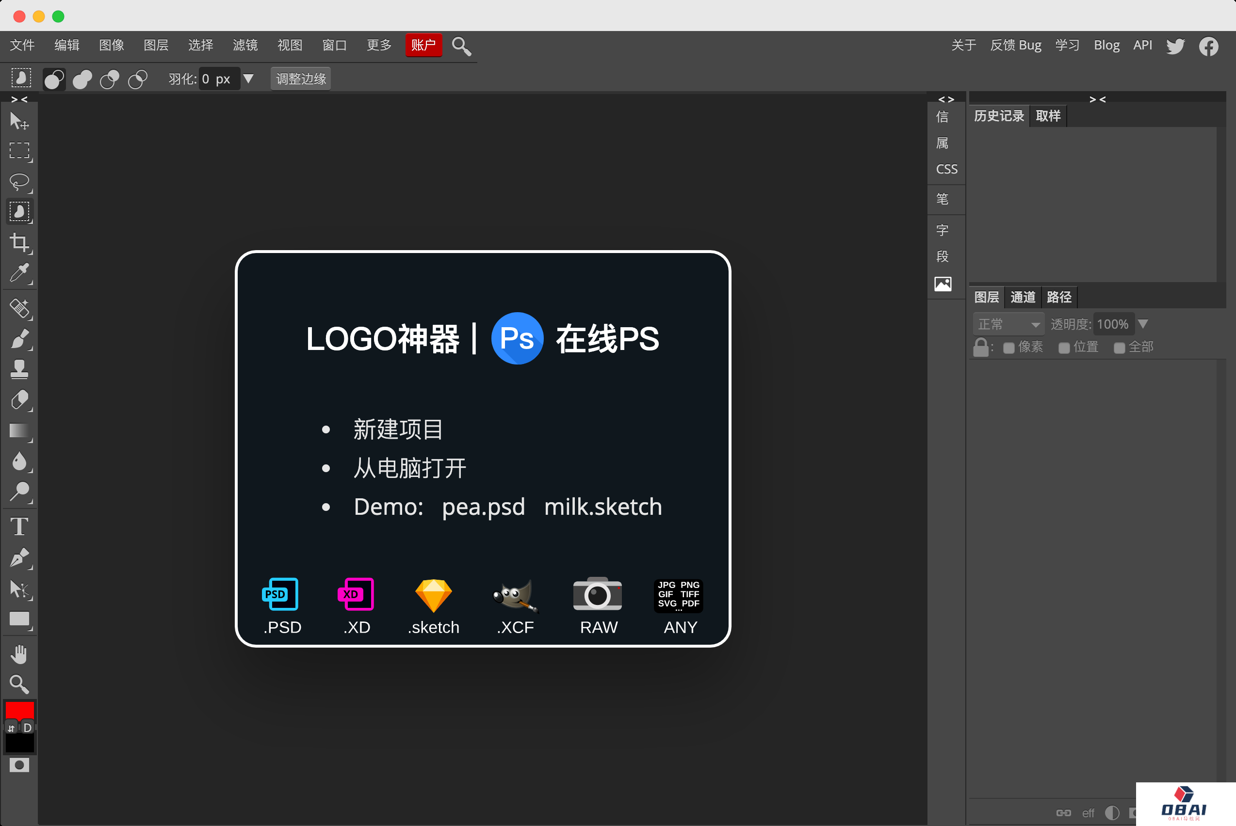Select the Clone Stamp tool
The height and width of the screenshot is (826, 1236).
click(x=19, y=369)
